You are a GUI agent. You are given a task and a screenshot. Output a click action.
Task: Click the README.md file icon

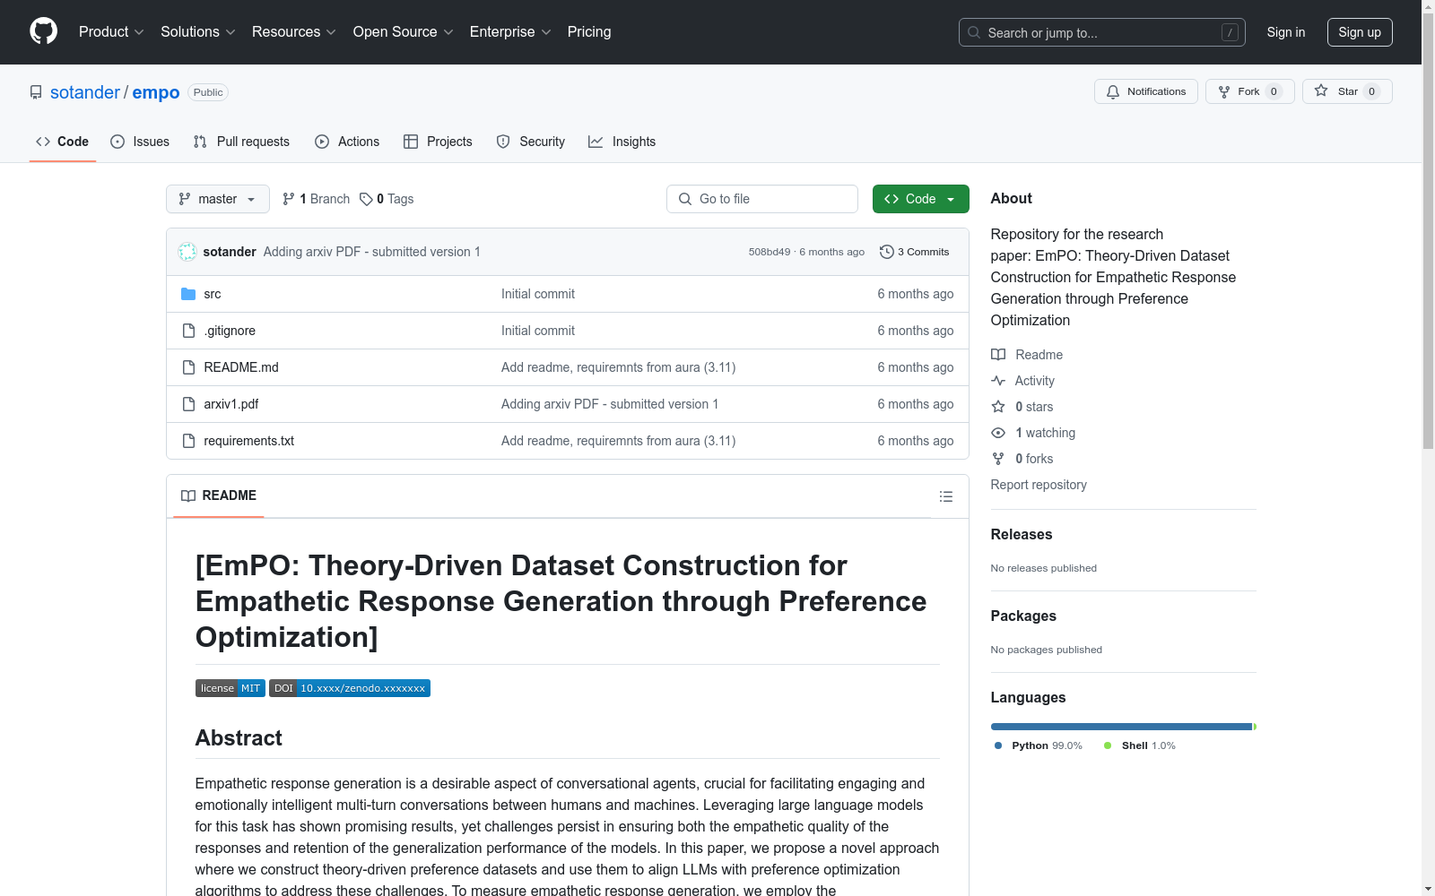[188, 367]
